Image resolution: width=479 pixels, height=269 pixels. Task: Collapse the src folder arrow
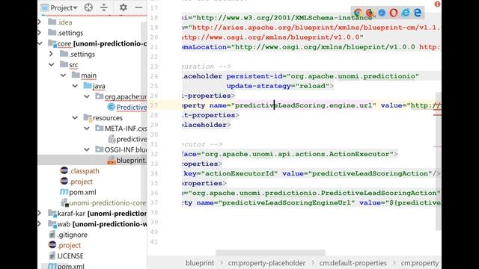pyautogui.click(x=52, y=65)
